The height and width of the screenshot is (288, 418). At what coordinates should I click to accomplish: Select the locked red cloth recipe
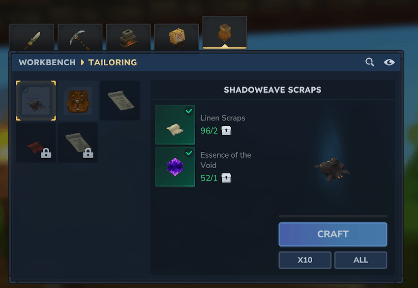(x=36, y=143)
